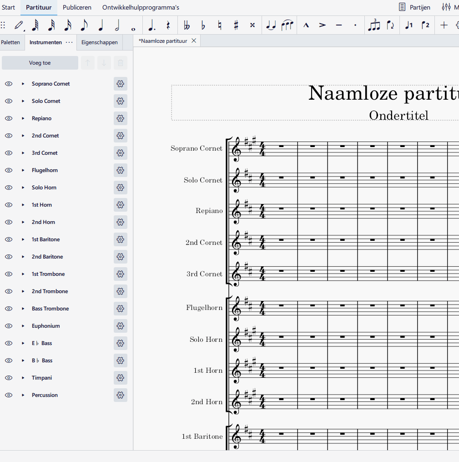The width and height of the screenshot is (459, 462).
Task: Toggle visibility of 3rd Cornet
Action: coord(9,153)
